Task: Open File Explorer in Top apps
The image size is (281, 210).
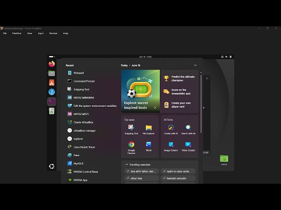Action: 148,129
